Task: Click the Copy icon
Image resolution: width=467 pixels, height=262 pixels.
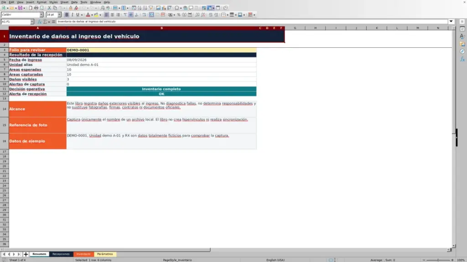Action: pyautogui.click(x=55, y=8)
